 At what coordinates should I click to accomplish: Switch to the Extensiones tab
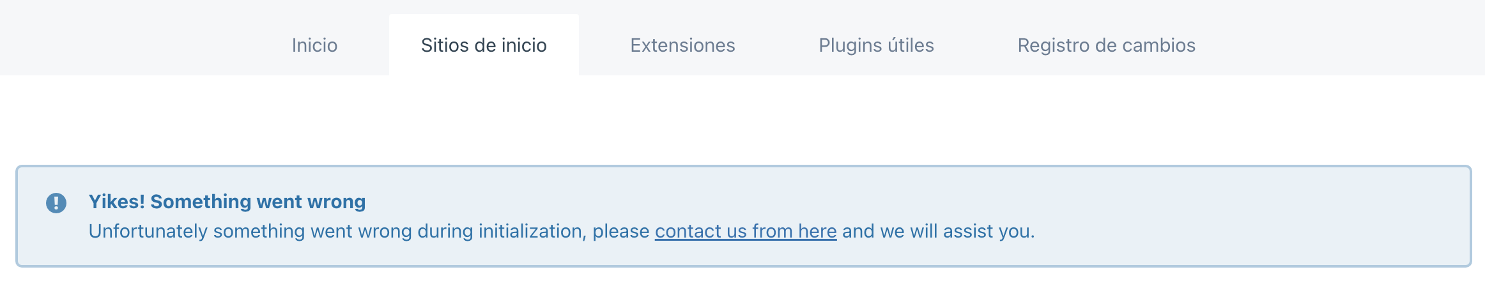tap(682, 45)
